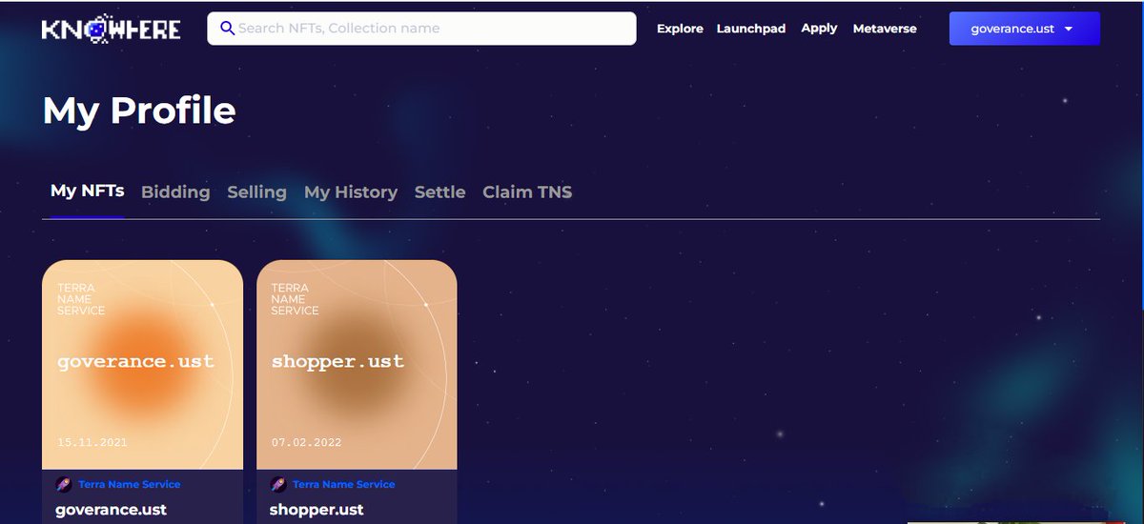
Task: Focus the Search NFTs, Collection name field
Action: (421, 29)
